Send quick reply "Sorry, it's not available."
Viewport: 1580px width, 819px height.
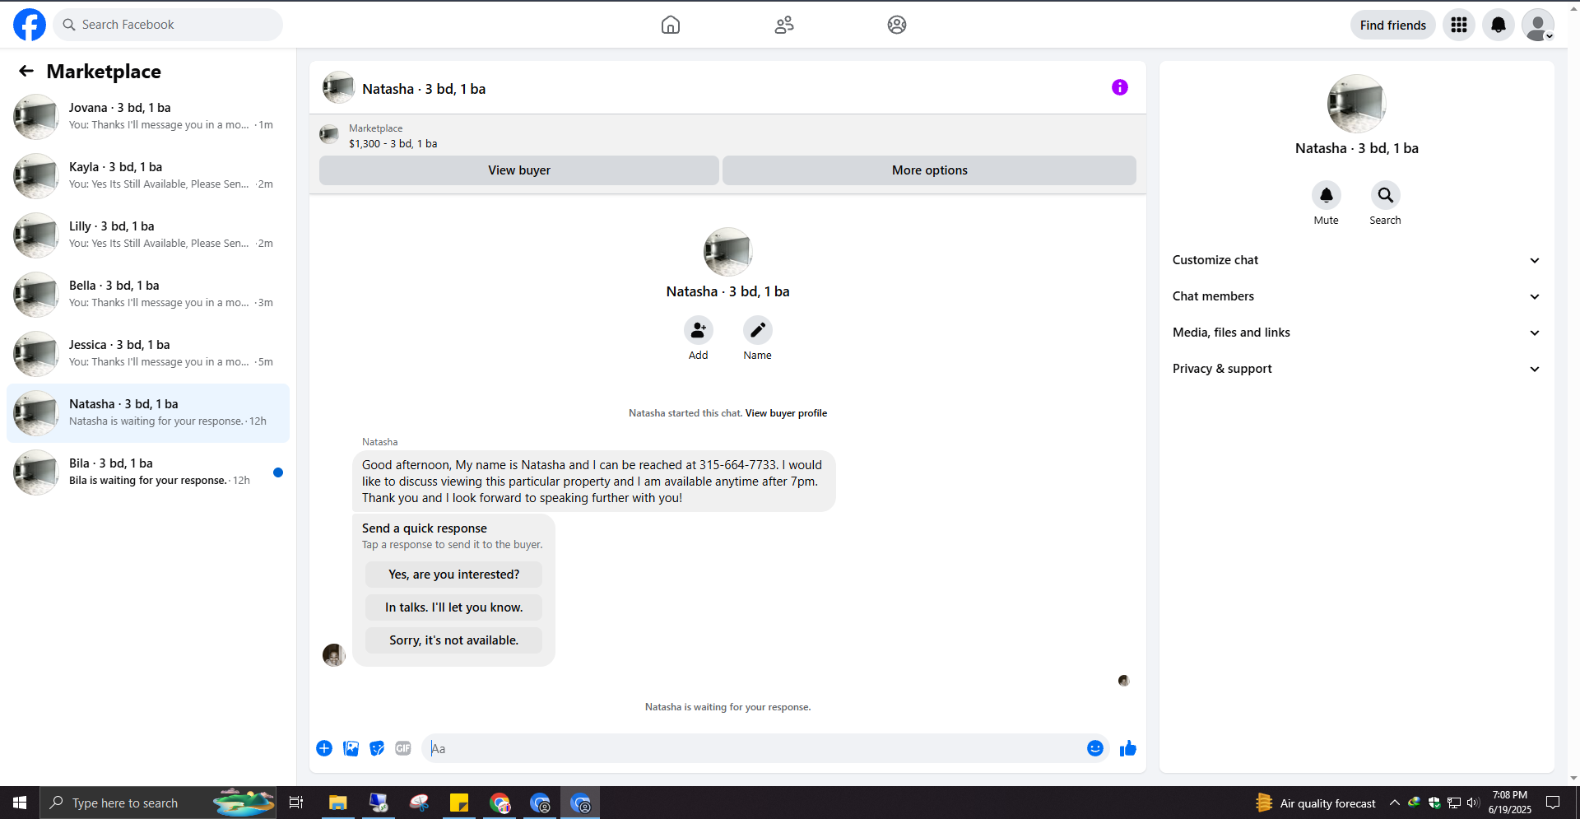pyautogui.click(x=454, y=640)
